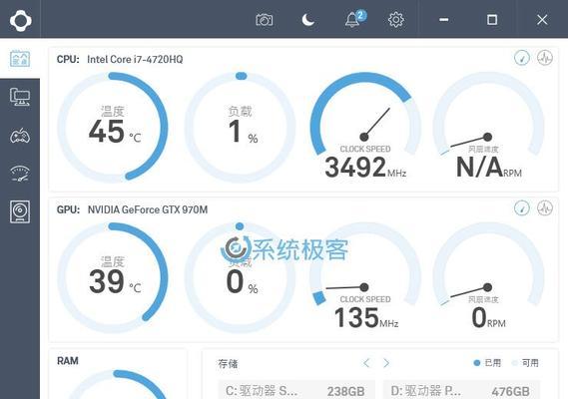568x399 pixels.
Task: Go to previous storage drives arrow
Action: (366, 363)
